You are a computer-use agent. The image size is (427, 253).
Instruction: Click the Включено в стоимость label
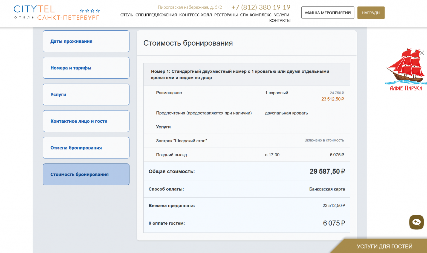tap(324, 140)
